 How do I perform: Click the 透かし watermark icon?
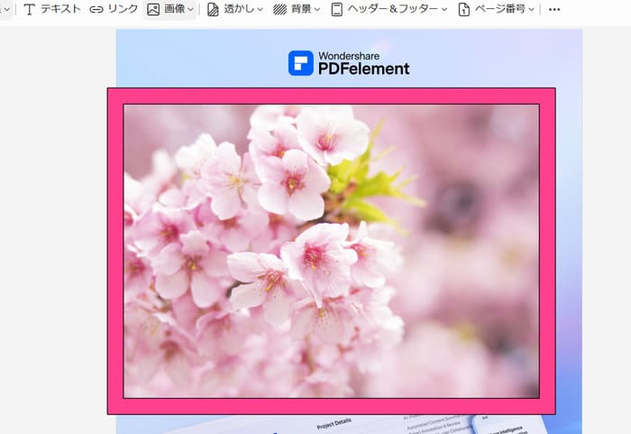click(214, 10)
